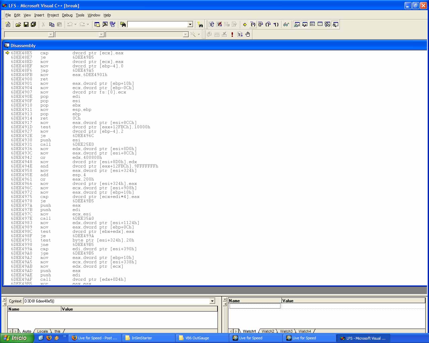Click the Save All icon
Viewport: 429px width, 343px height.
[33, 24]
